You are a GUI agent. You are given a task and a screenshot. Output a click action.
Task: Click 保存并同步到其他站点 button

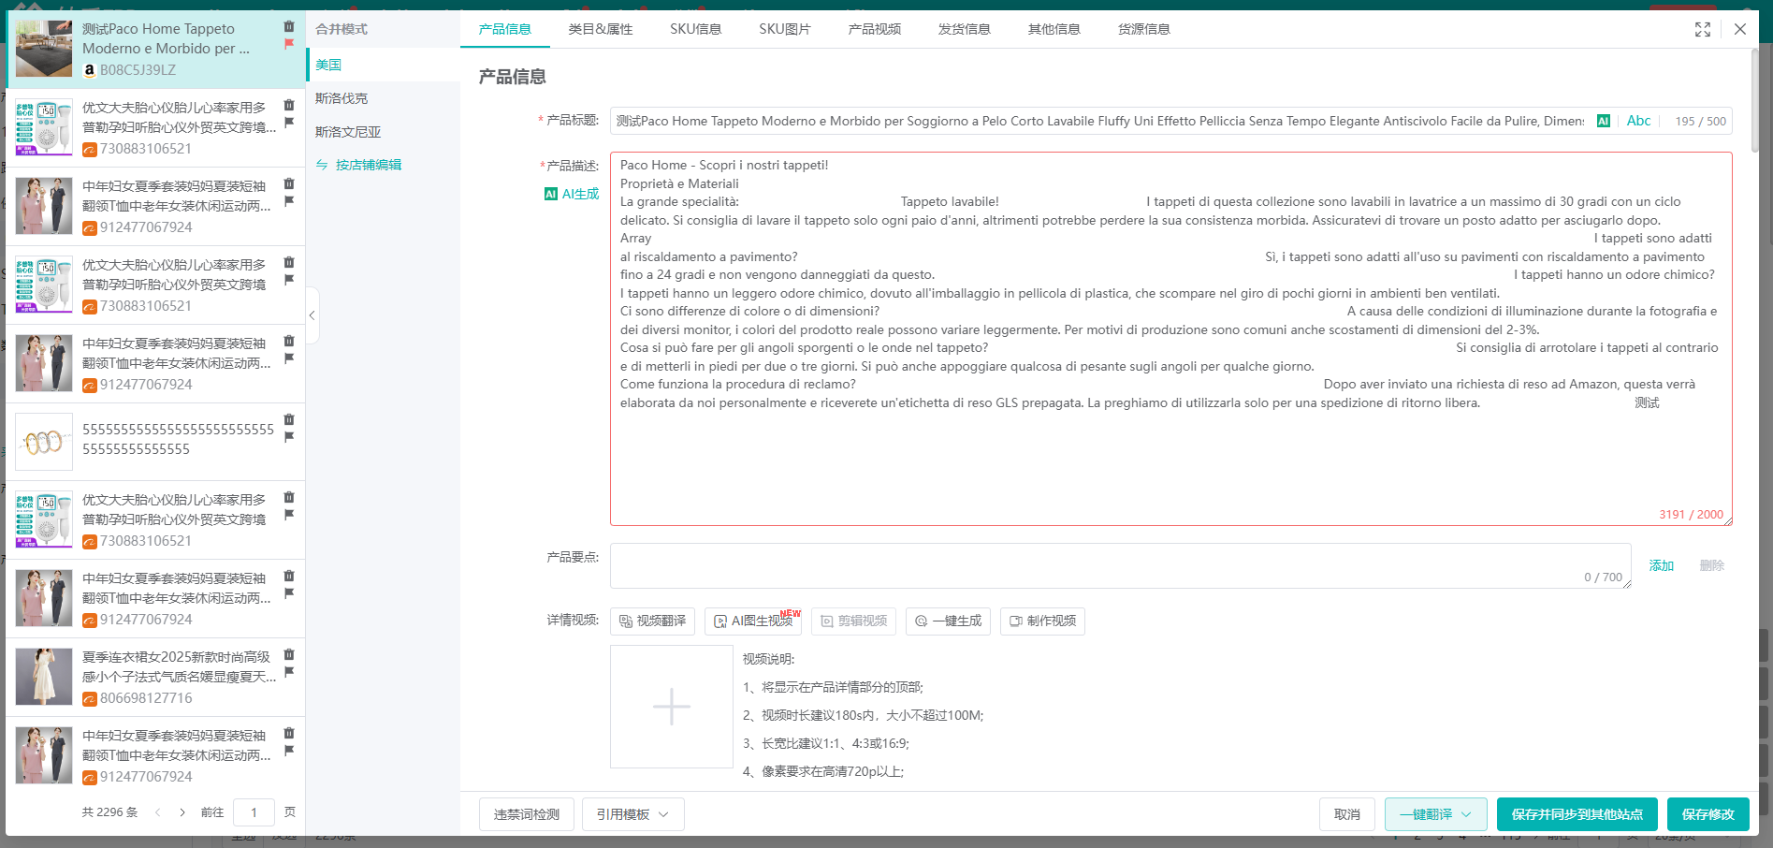pyautogui.click(x=1577, y=814)
